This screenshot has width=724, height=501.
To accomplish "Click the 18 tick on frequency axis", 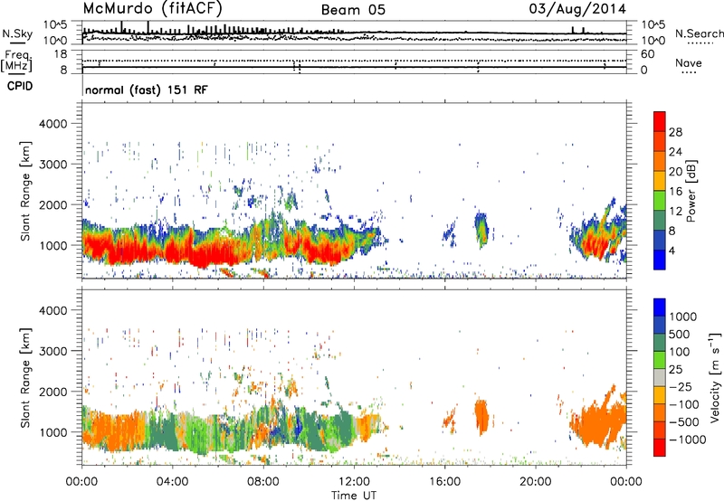I will [61, 54].
